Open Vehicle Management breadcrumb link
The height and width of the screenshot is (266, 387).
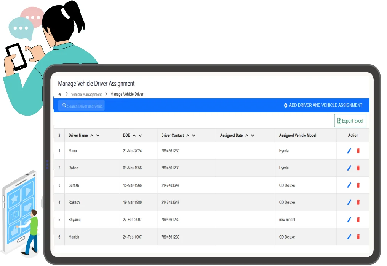point(86,95)
